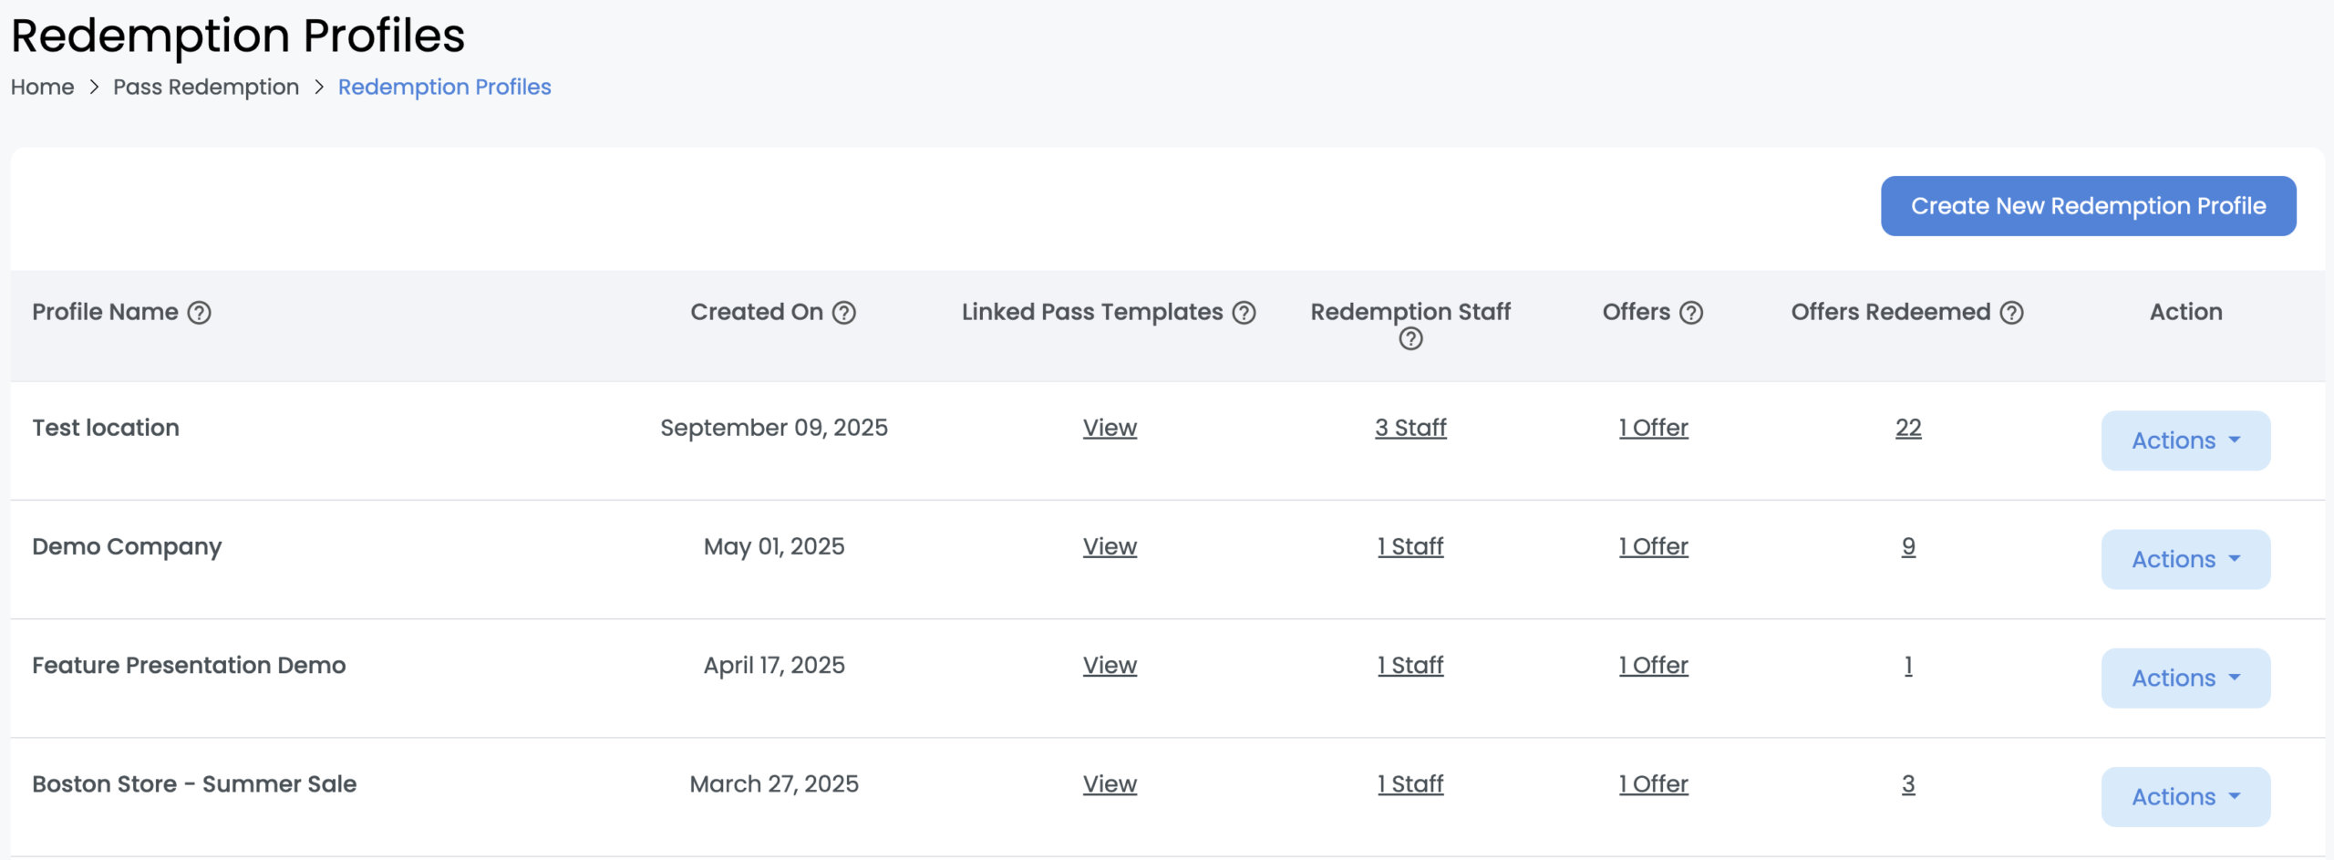Open Actions dropdown for Feature Presentation Demo

point(2184,678)
